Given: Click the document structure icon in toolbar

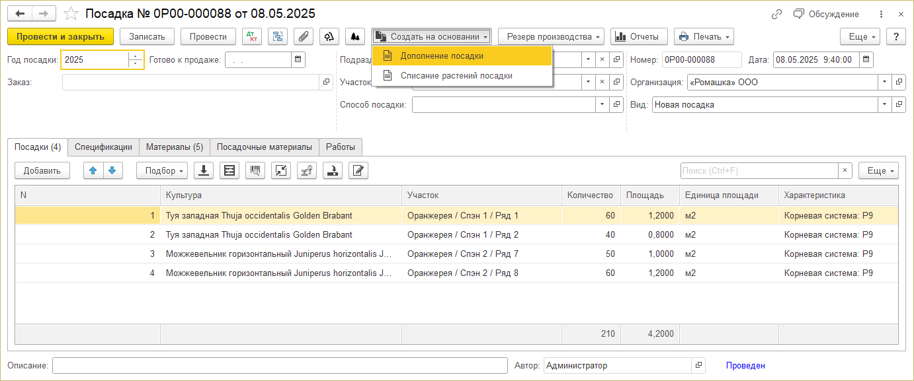Looking at the screenshot, I should click(x=278, y=36).
